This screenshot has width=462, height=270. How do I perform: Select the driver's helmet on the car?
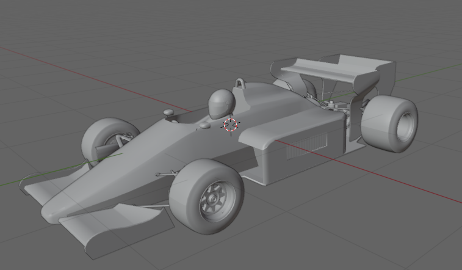pyautogui.click(x=222, y=104)
